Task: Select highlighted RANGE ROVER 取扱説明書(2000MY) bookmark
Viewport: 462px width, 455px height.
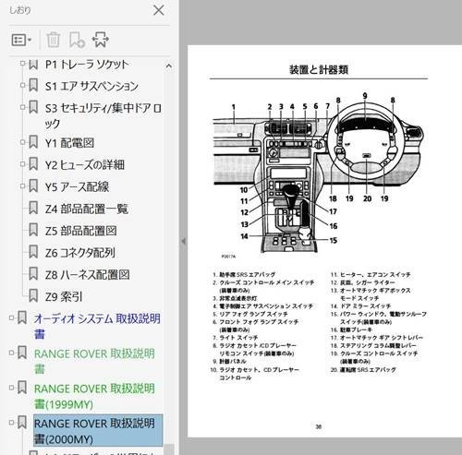Action: (98, 431)
